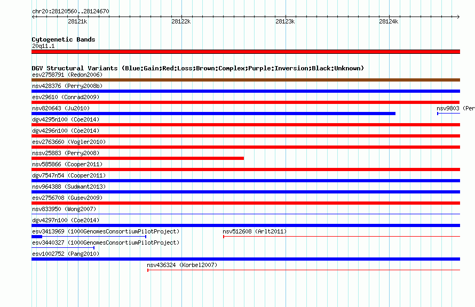The width and height of the screenshot is (475, 307).
Task: Click the 28121k ruler tick label
Action: point(77,21)
